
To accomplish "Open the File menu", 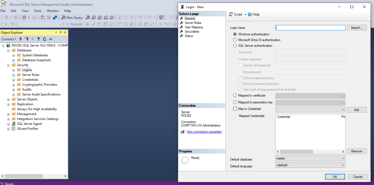I will click(3, 11).
